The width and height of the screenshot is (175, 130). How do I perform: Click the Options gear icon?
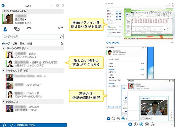59,28
